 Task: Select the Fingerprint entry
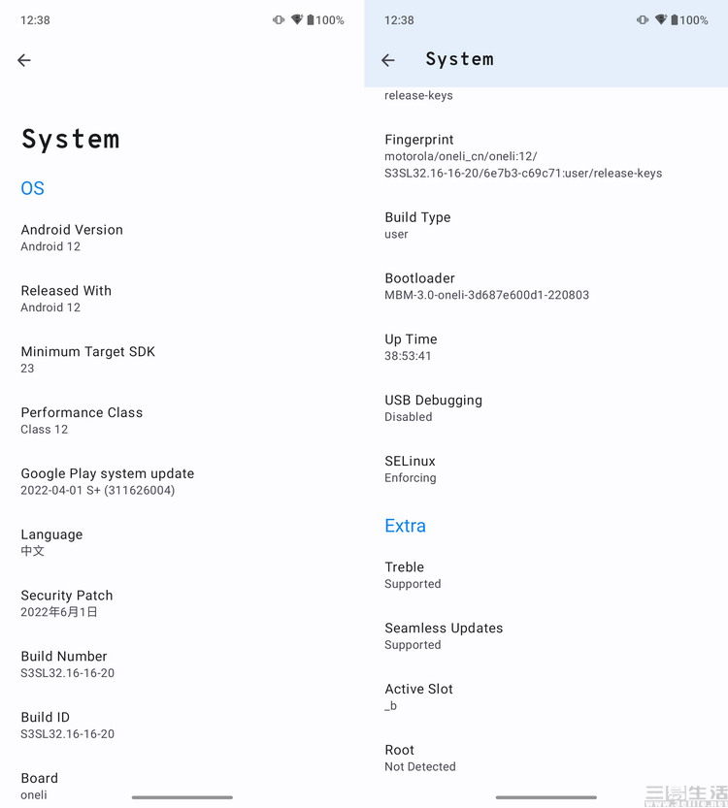click(x=546, y=156)
